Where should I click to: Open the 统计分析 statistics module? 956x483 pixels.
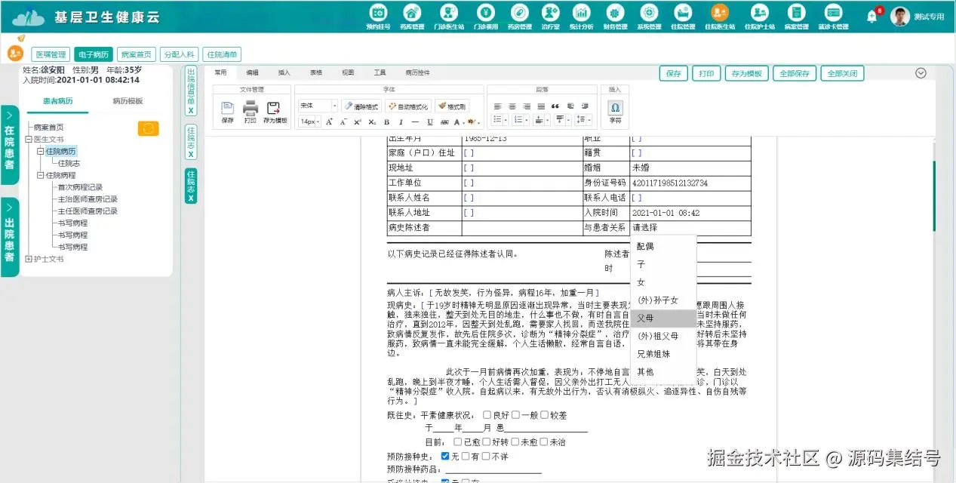point(581,15)
